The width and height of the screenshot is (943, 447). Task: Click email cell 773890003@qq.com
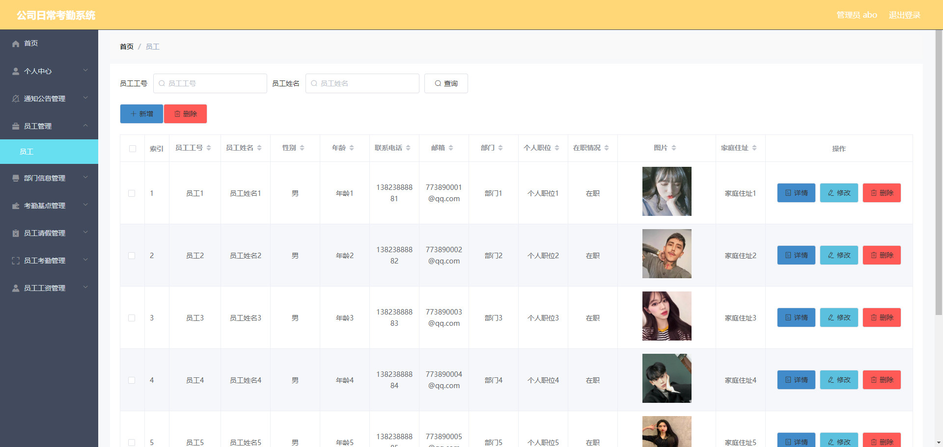click(444, 317)
